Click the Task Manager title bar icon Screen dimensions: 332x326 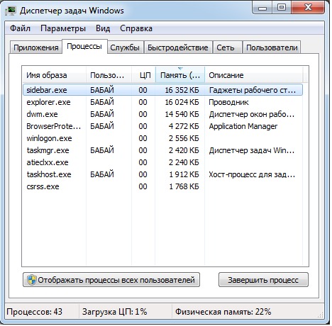[x=10, y=11]
